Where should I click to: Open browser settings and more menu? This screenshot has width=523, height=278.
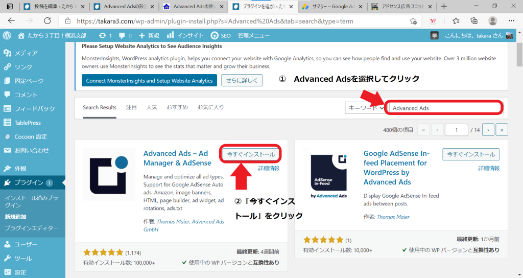(511, 21)
